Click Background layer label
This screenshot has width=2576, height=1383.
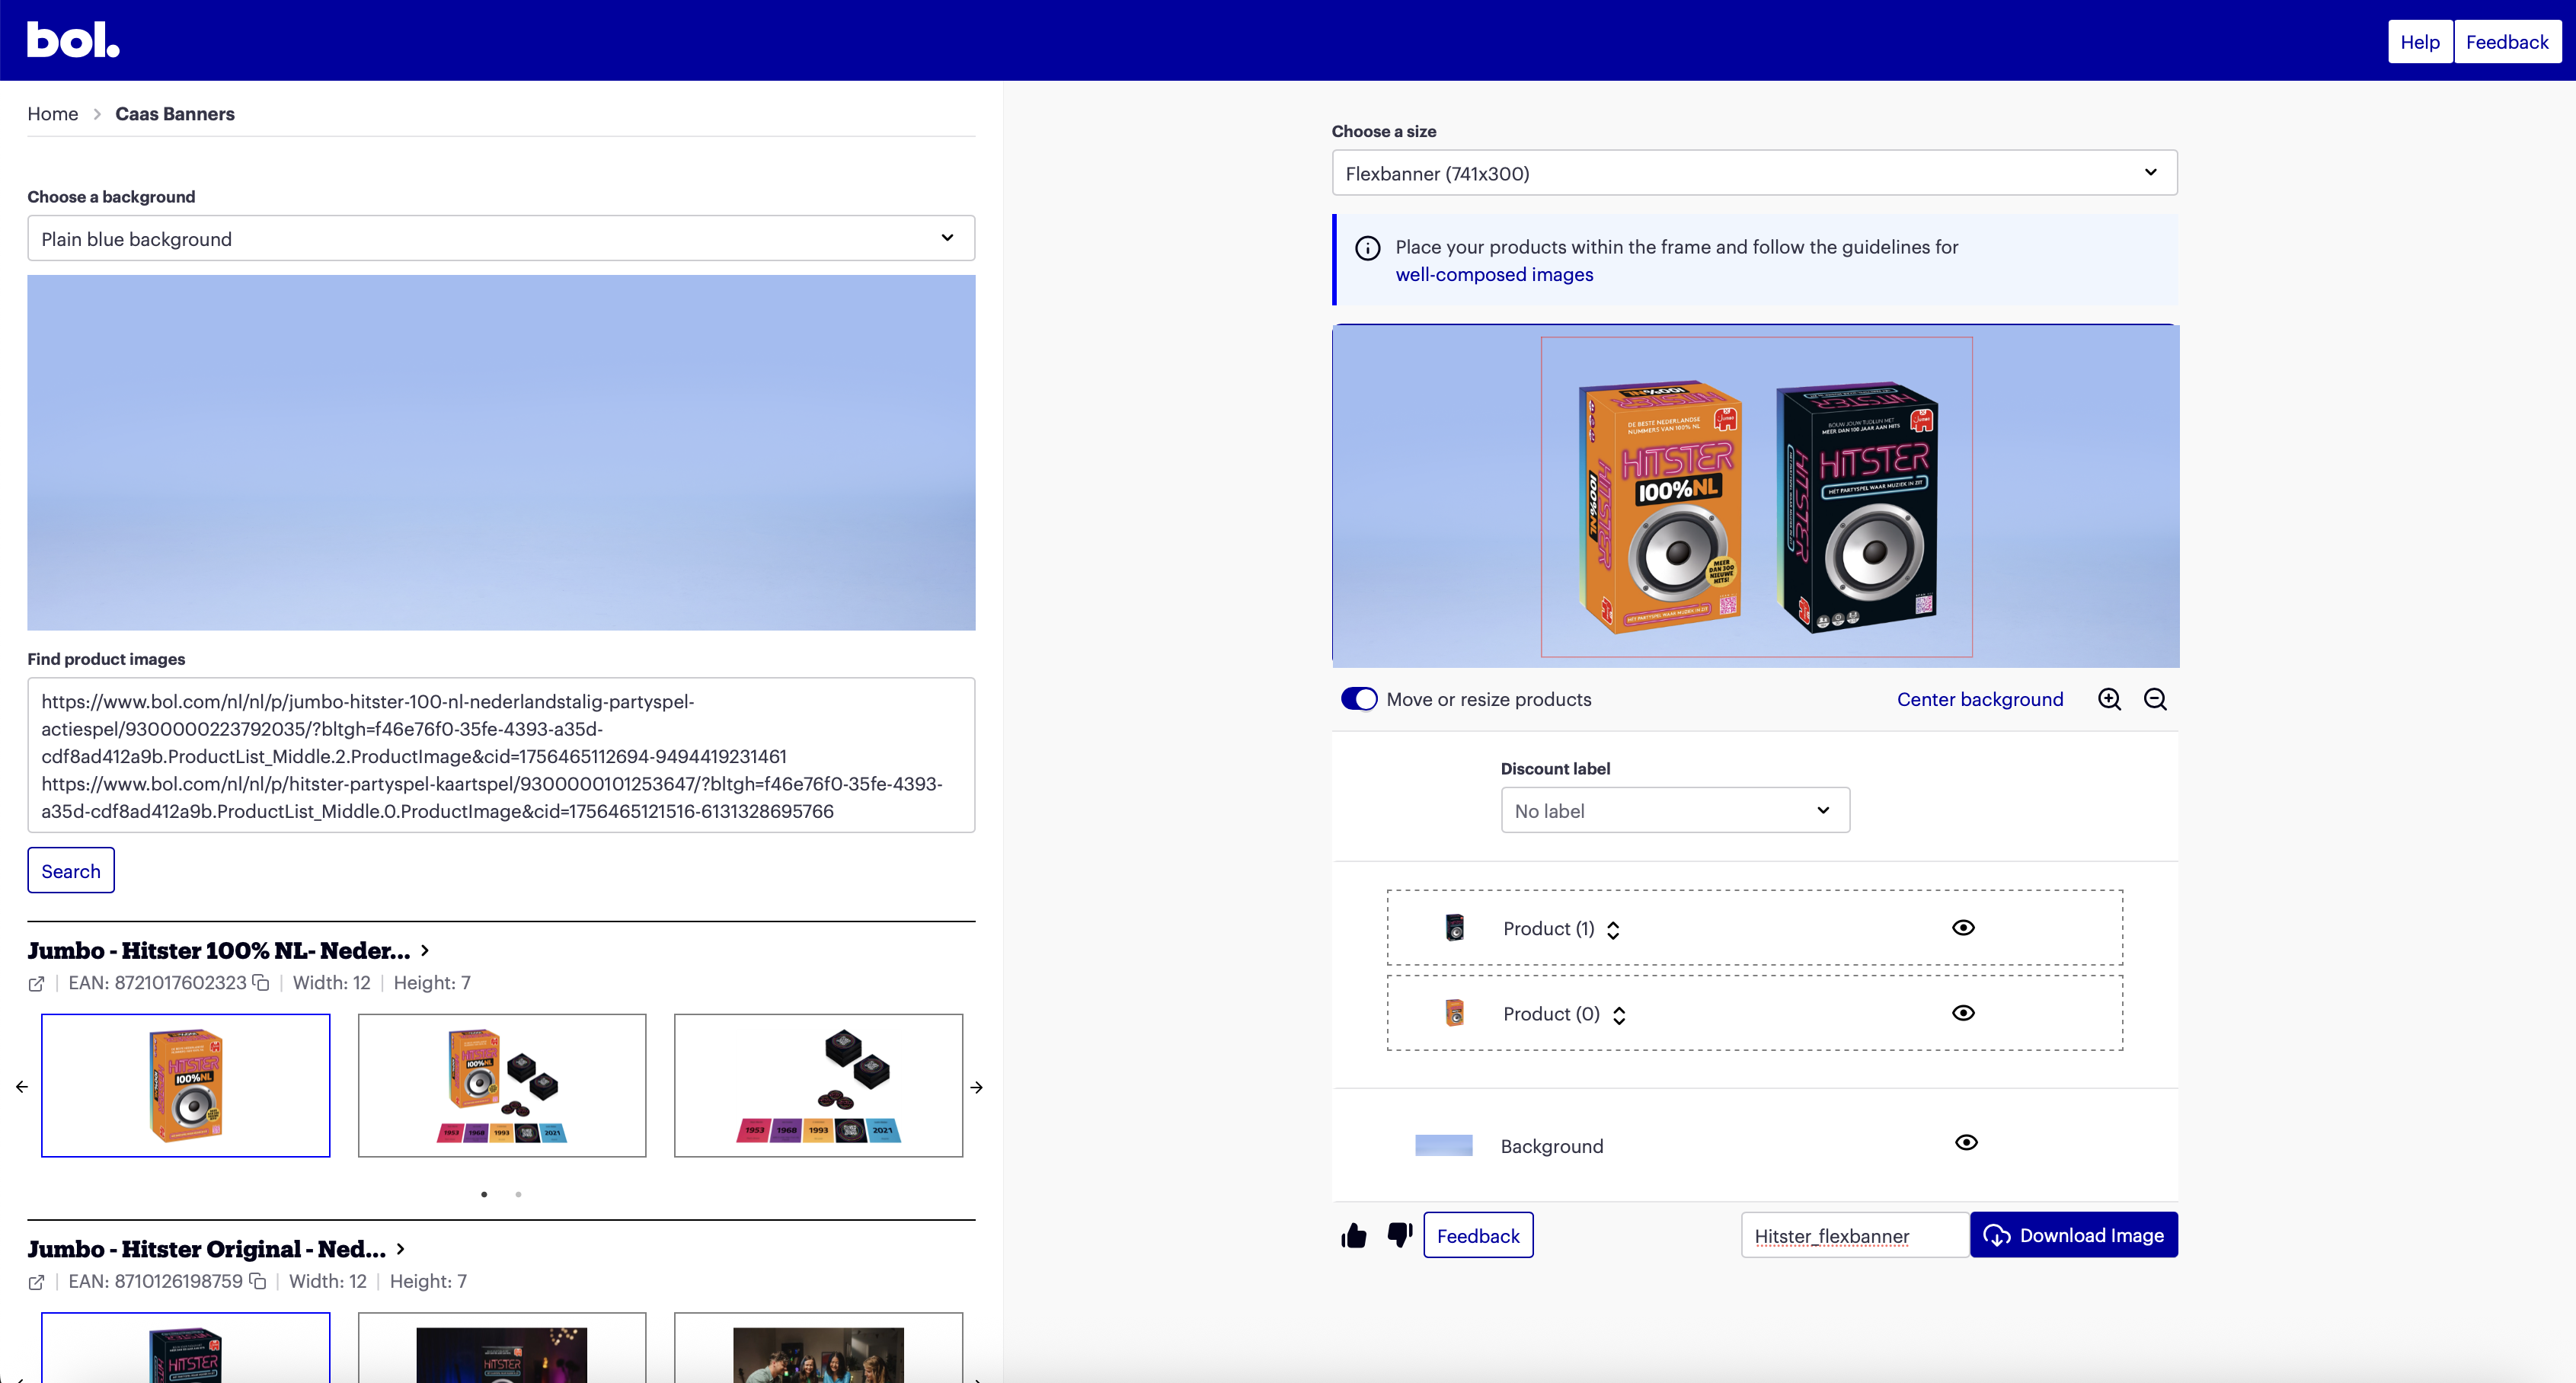point(1552,1146)
